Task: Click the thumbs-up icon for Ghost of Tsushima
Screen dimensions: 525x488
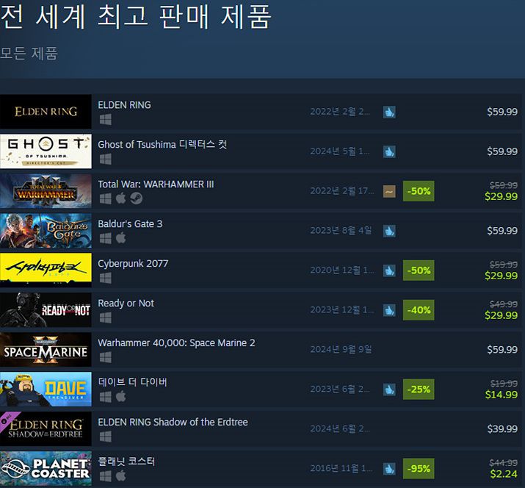Action: 389,151
